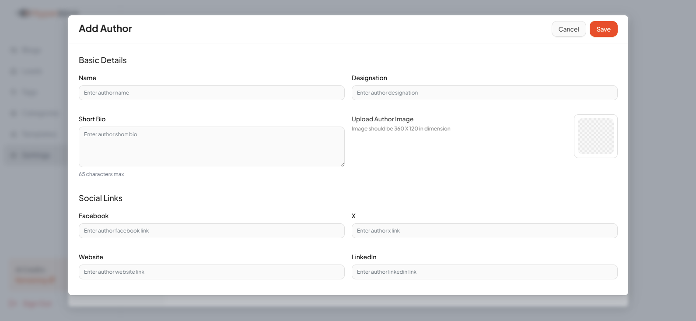This screenshot has width=696, height=321.
Task: Focus the X link input field
Action: (485, 231)
